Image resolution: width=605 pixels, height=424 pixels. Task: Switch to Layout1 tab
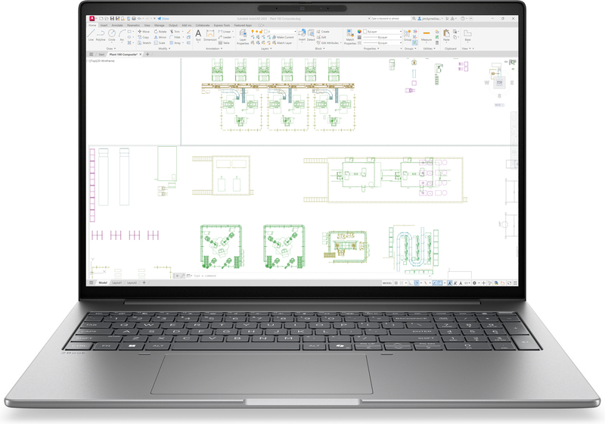(116, 283)
